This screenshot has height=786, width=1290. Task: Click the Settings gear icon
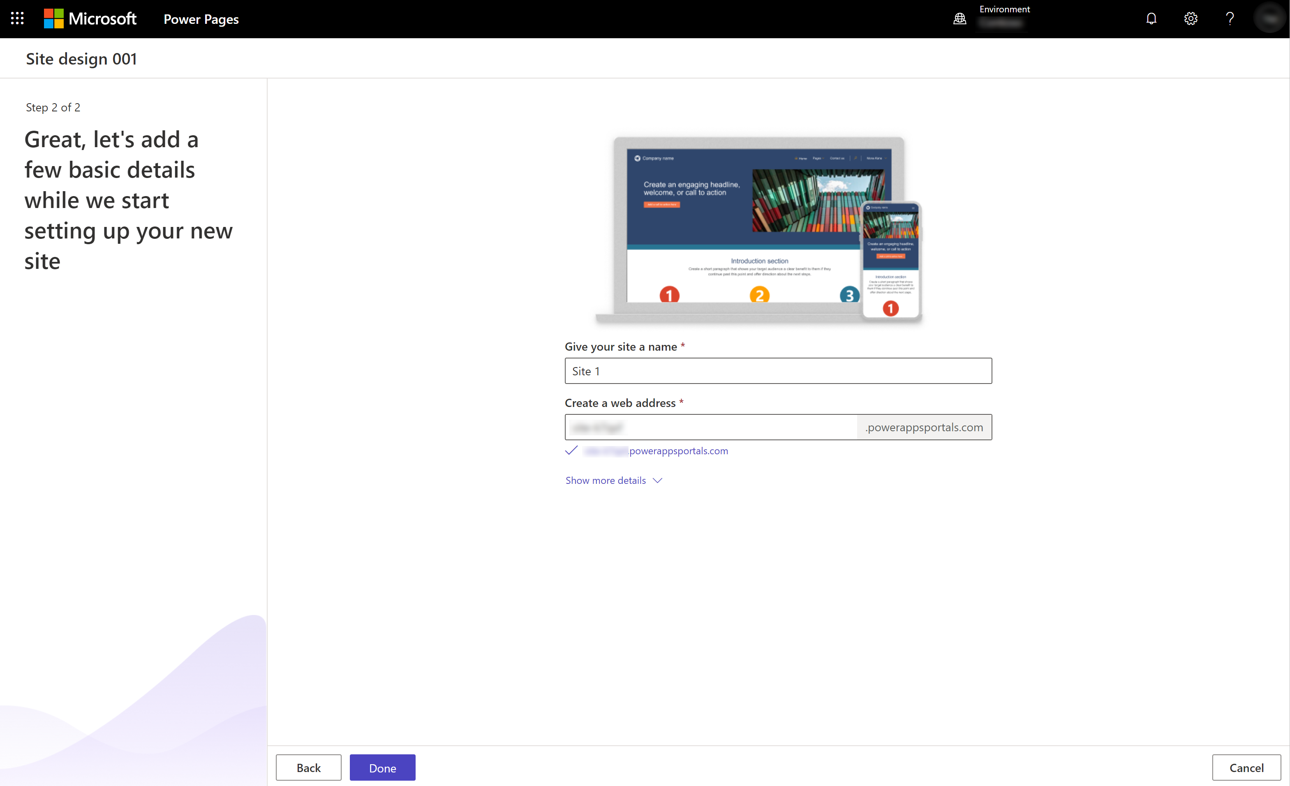coord(1191,18)
